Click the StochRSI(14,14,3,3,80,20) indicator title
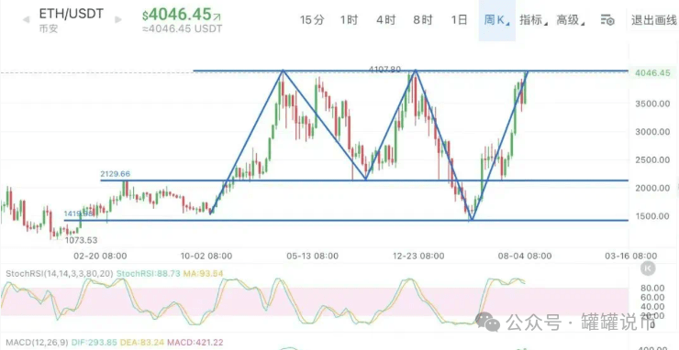This screenshot has height=350, width=679. 60,273
